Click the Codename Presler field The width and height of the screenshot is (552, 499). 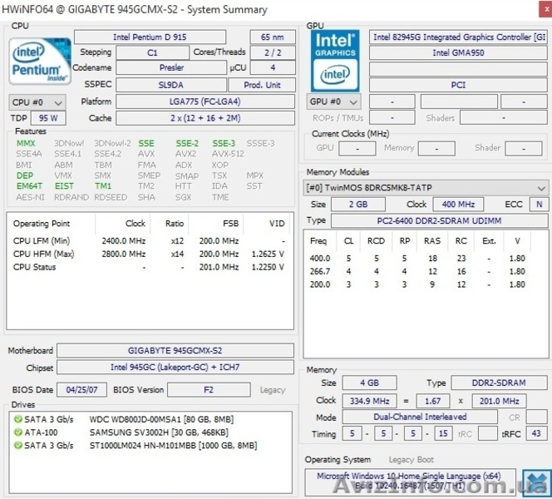coord(171,67)
